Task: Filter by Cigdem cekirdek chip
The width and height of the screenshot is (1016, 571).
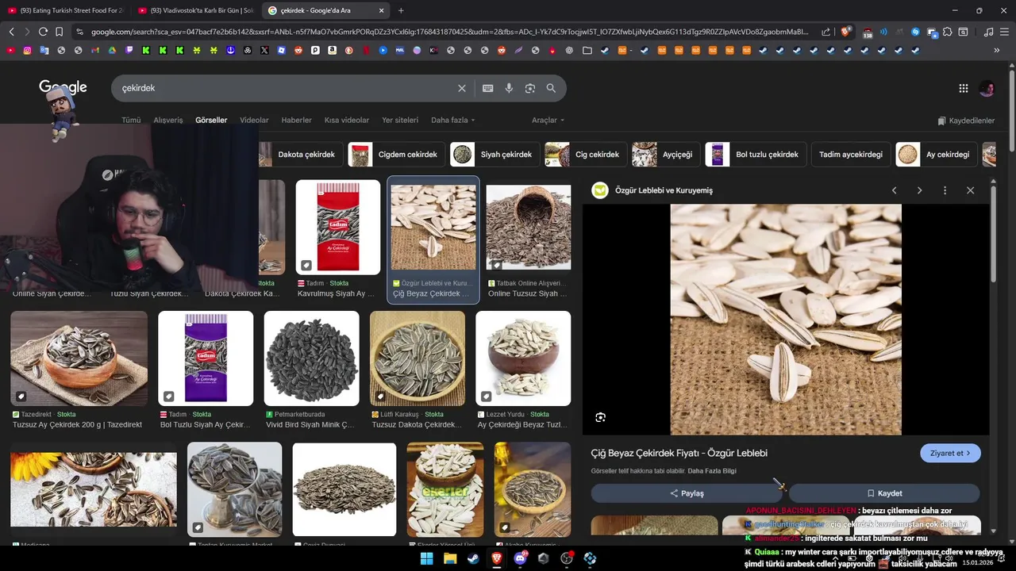Action: pyautogui.click(x=397, y=155)
